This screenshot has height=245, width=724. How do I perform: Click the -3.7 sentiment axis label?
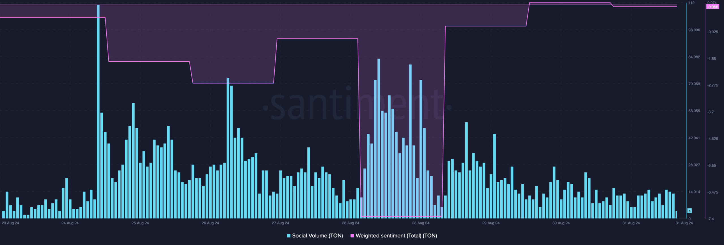tap(711, 112)
